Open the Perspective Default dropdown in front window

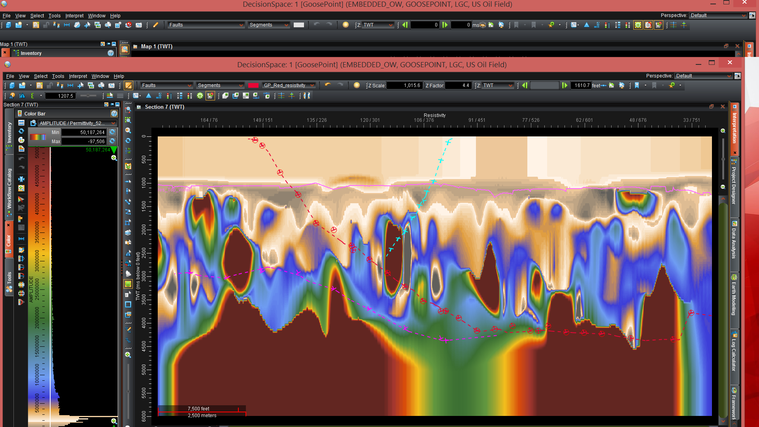coord(704,76)
